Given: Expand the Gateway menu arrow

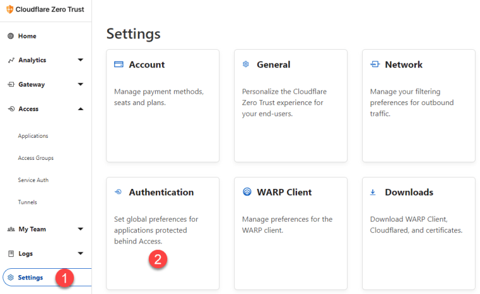Looking at the screenshot, I should [x=81, y=84].
